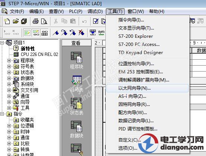Open the 编辑(E) menu

click(x=36, y=11)
